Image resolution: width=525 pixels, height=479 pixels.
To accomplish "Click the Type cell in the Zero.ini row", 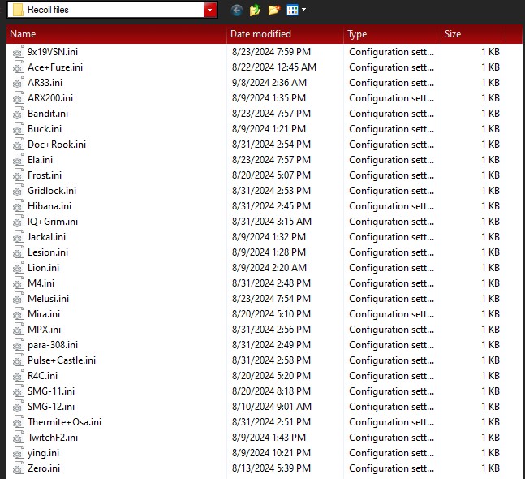I will (391, 468).
